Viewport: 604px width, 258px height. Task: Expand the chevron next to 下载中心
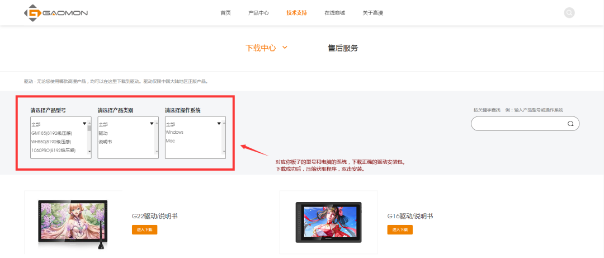(x=285, y=48)
